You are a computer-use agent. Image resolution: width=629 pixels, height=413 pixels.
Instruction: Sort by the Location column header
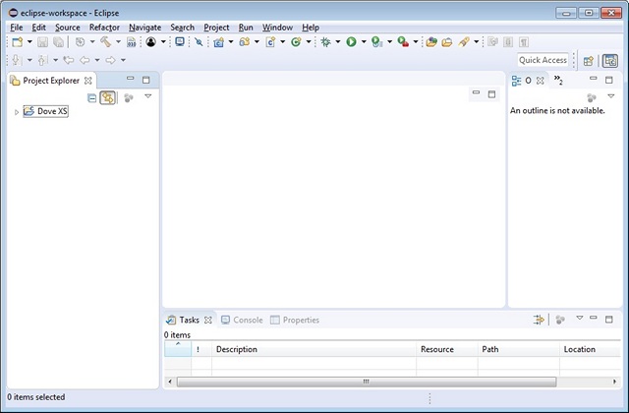(x=590, y=349)
